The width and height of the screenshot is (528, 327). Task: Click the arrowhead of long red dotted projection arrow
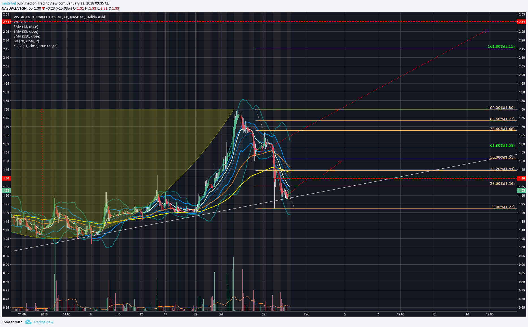486,30
